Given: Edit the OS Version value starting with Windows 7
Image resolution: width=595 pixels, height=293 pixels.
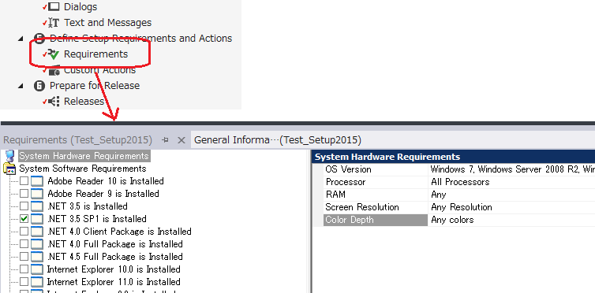Looking at the screenshot, I should [512, 169].
